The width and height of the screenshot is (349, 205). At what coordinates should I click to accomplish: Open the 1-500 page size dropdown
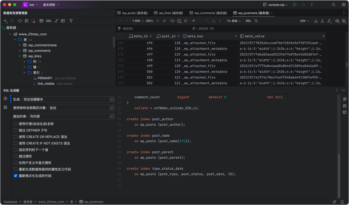click(x=138, y=21)
